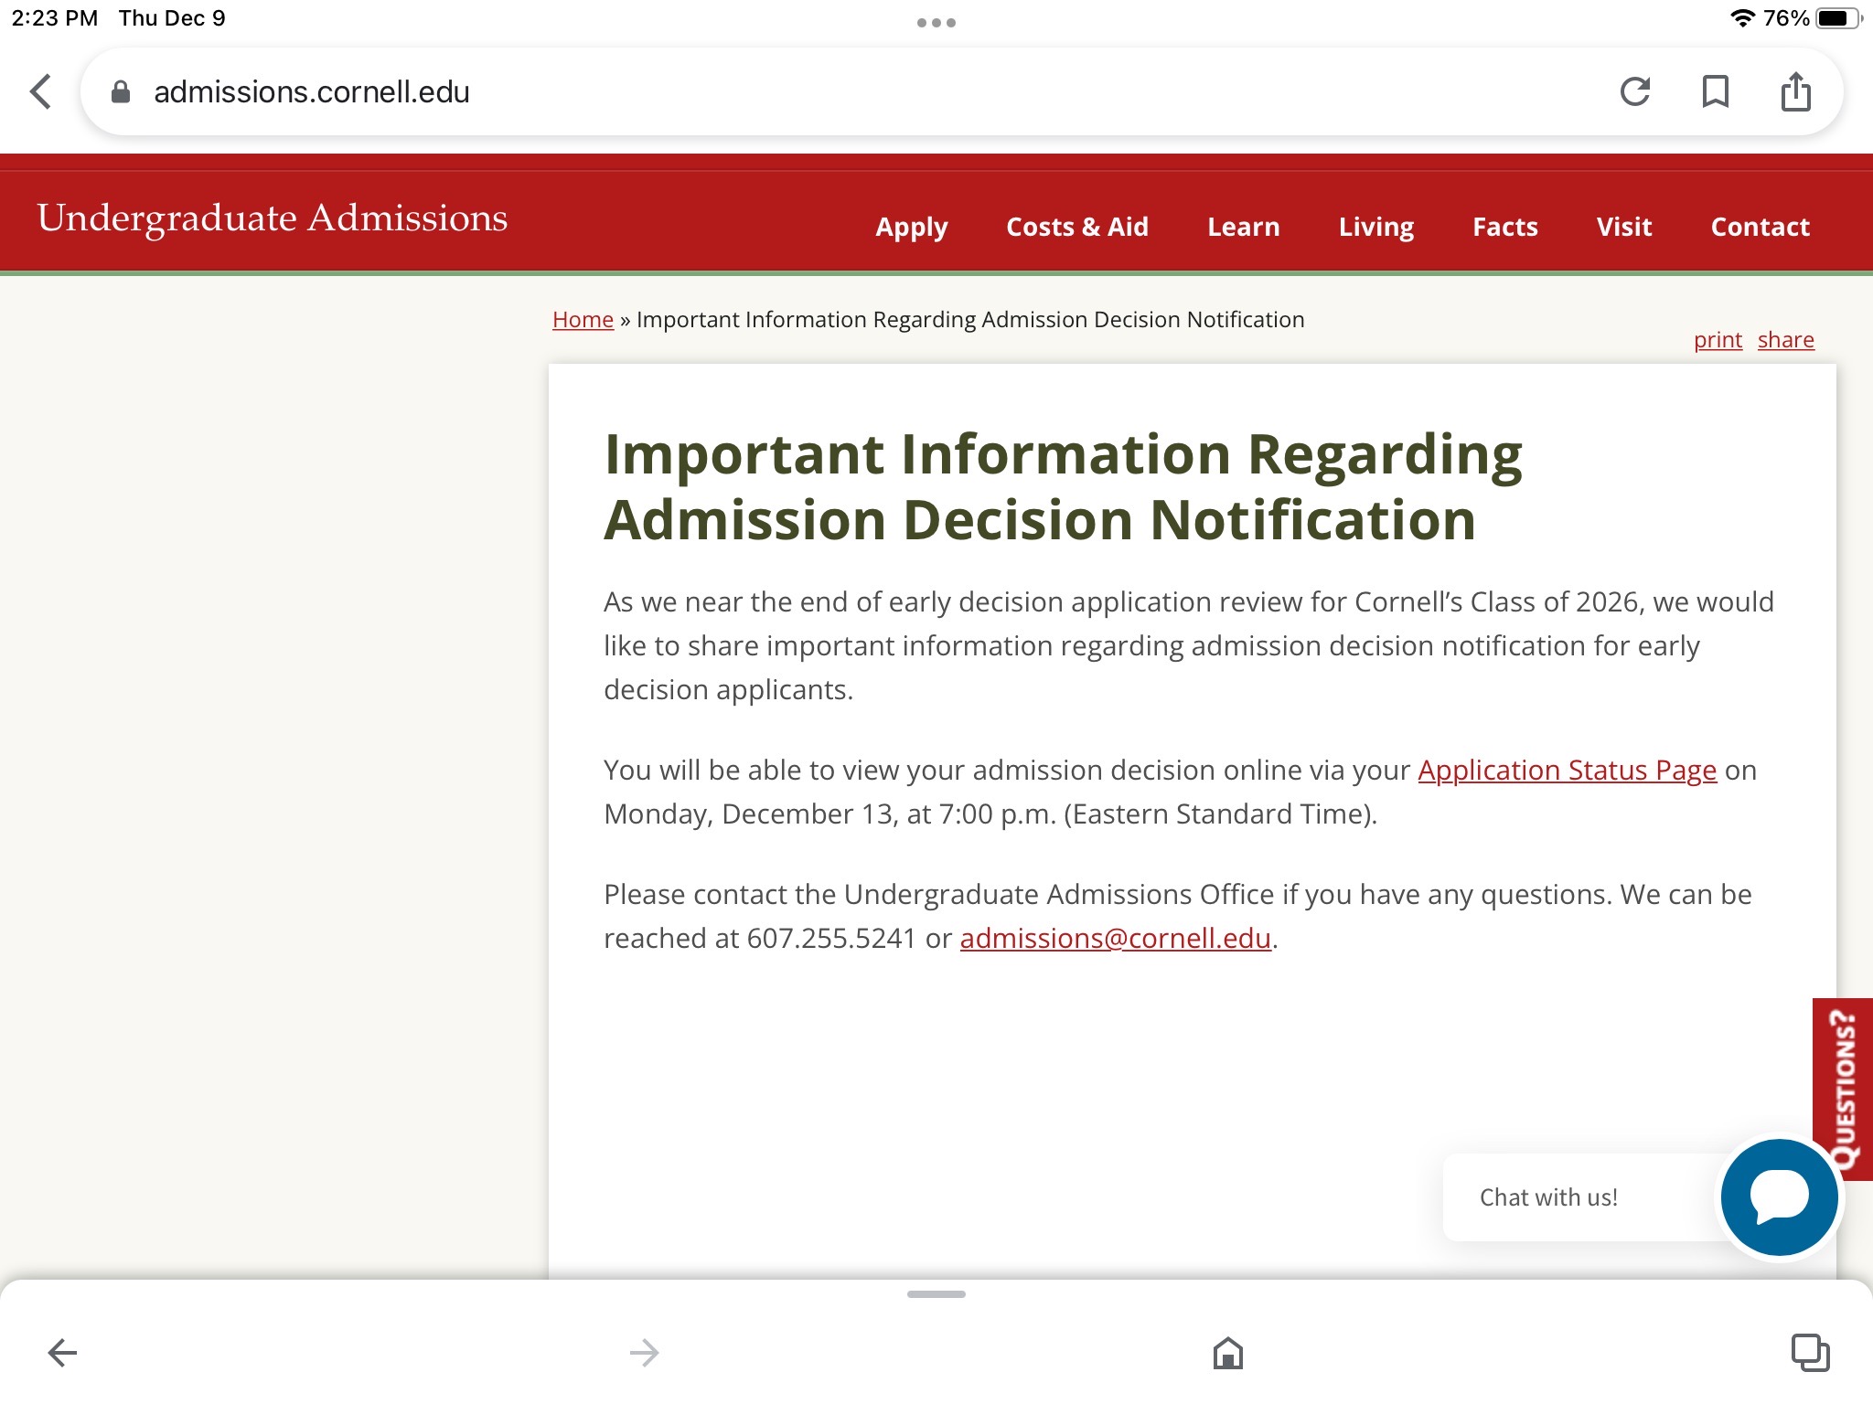1873x1404 pixels.
Task: Click the Home breadcrumb link
Action: [x=583, y=320]
